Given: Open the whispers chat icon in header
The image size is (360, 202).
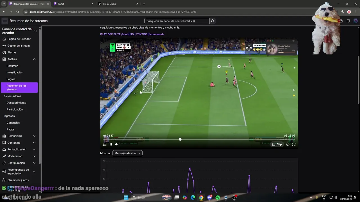Looking at the screenshot, I should [348, 21].
